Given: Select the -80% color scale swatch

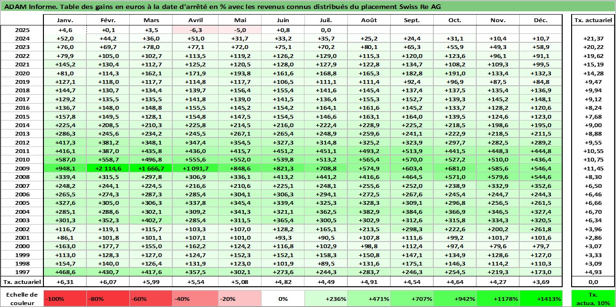Looking at the screenshot, I should pyautogui.click(x=108, y=299).
